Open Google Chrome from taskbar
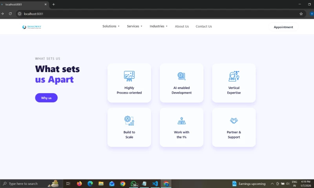The width and height of the screenshot is (314, 188). point(122,184)
